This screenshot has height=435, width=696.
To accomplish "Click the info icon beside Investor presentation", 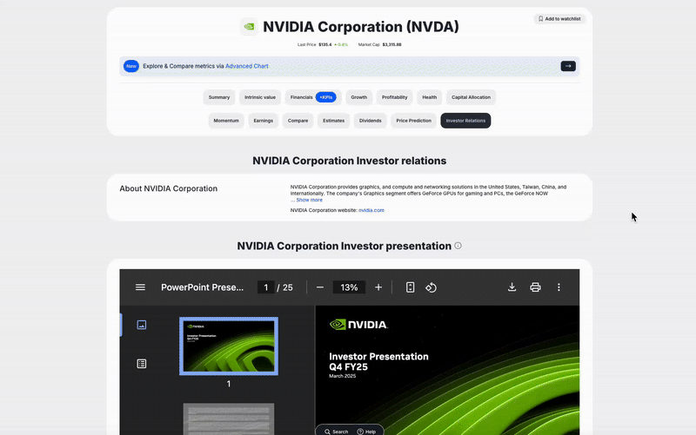I will coord(458,246).
